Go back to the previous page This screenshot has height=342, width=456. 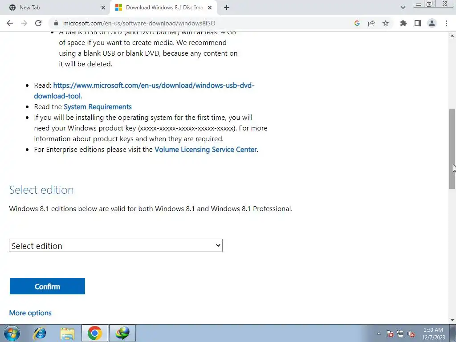click(x=10, y=23)
